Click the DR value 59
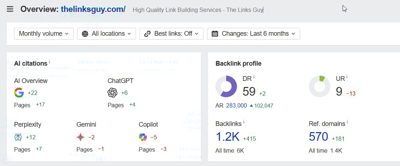The image size is (400, 166). 249,91
